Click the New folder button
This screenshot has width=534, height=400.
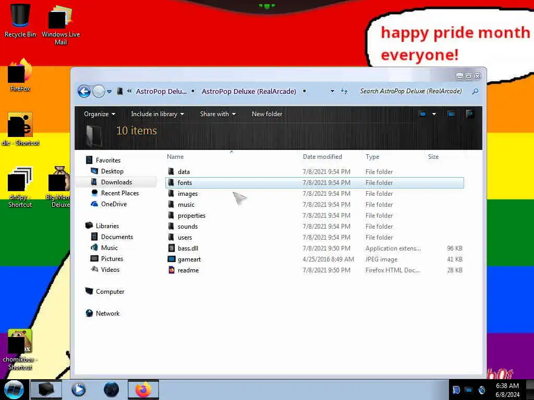tap(267, 114)
